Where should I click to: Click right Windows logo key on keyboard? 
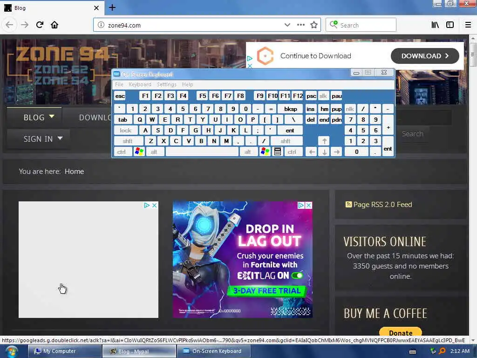pyautogui.click(x=265, y=151)
